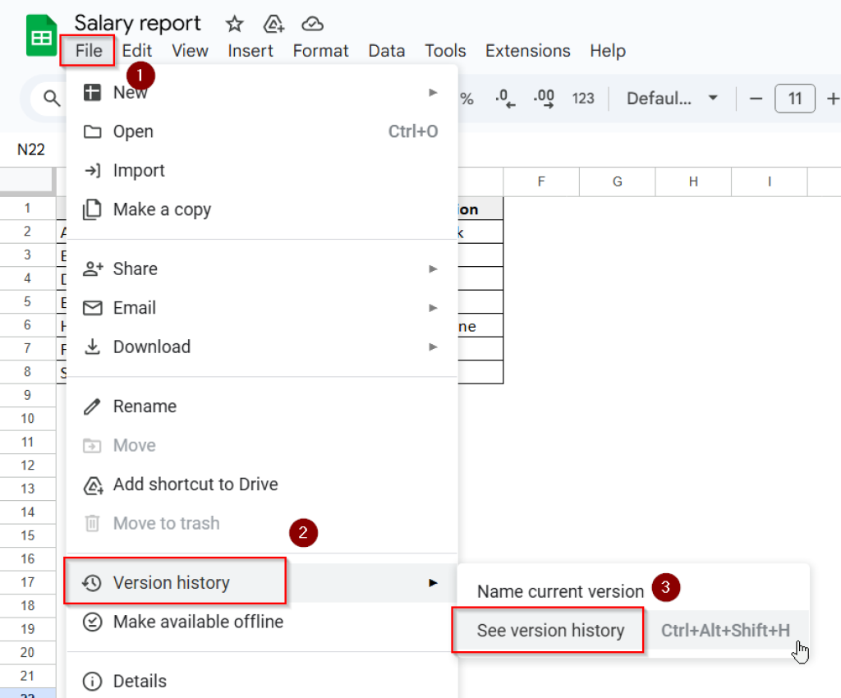The image size is (841, 698).
Task: Select Make a copy from File menu
Action: [x=161, y=209]
